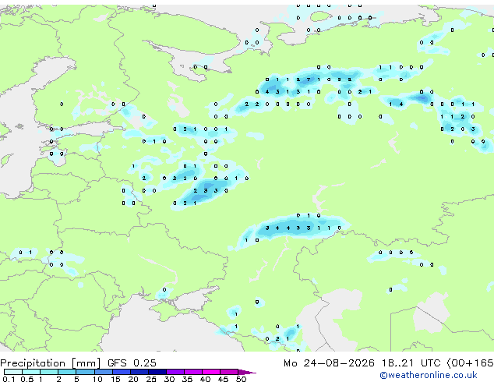
Task: Click the above-50 arrow tip of legend
Action: click(247, 372)
